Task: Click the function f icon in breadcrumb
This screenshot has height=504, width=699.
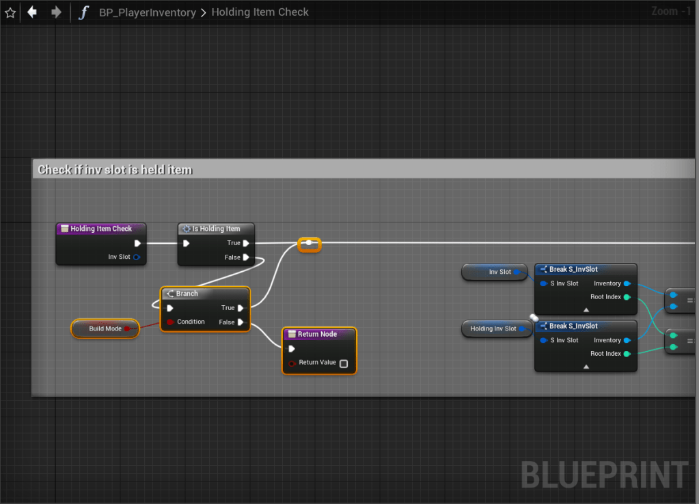Action: pyautogui.click(x=83, y=12)
